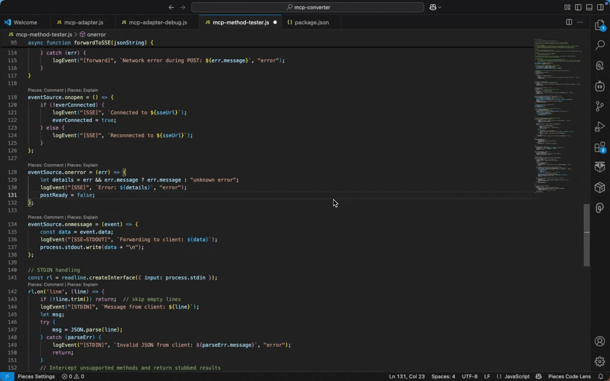This screenshot has height=381, width=610.
Task: Open the remote window indicator in status bar
Action: coord(7,377)
